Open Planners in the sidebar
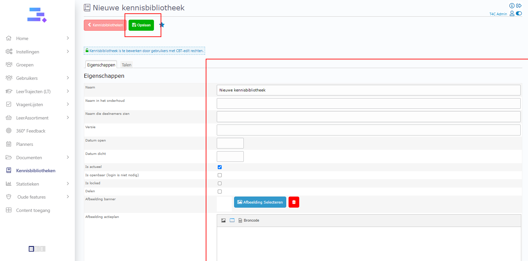Image resolution: width=528 pixels, height=261 pixels. tap(25, 144)
